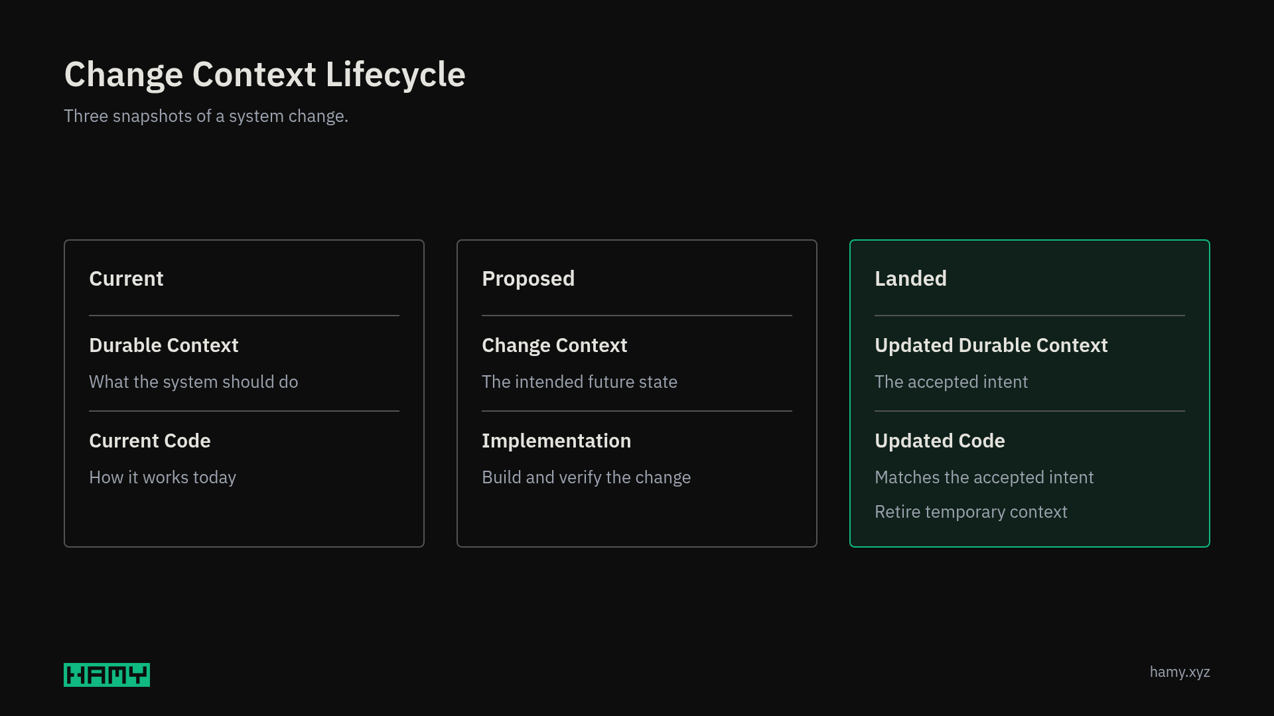Click the "Current" card heading
Image resolution: width=1274 pixels, height=716 pixels.
pyautogui.click(x=126, y=278)
